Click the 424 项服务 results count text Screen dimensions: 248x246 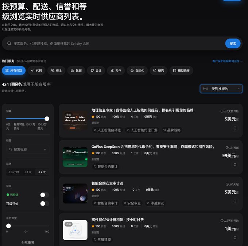pyautogui.click(x=12, y=84)
